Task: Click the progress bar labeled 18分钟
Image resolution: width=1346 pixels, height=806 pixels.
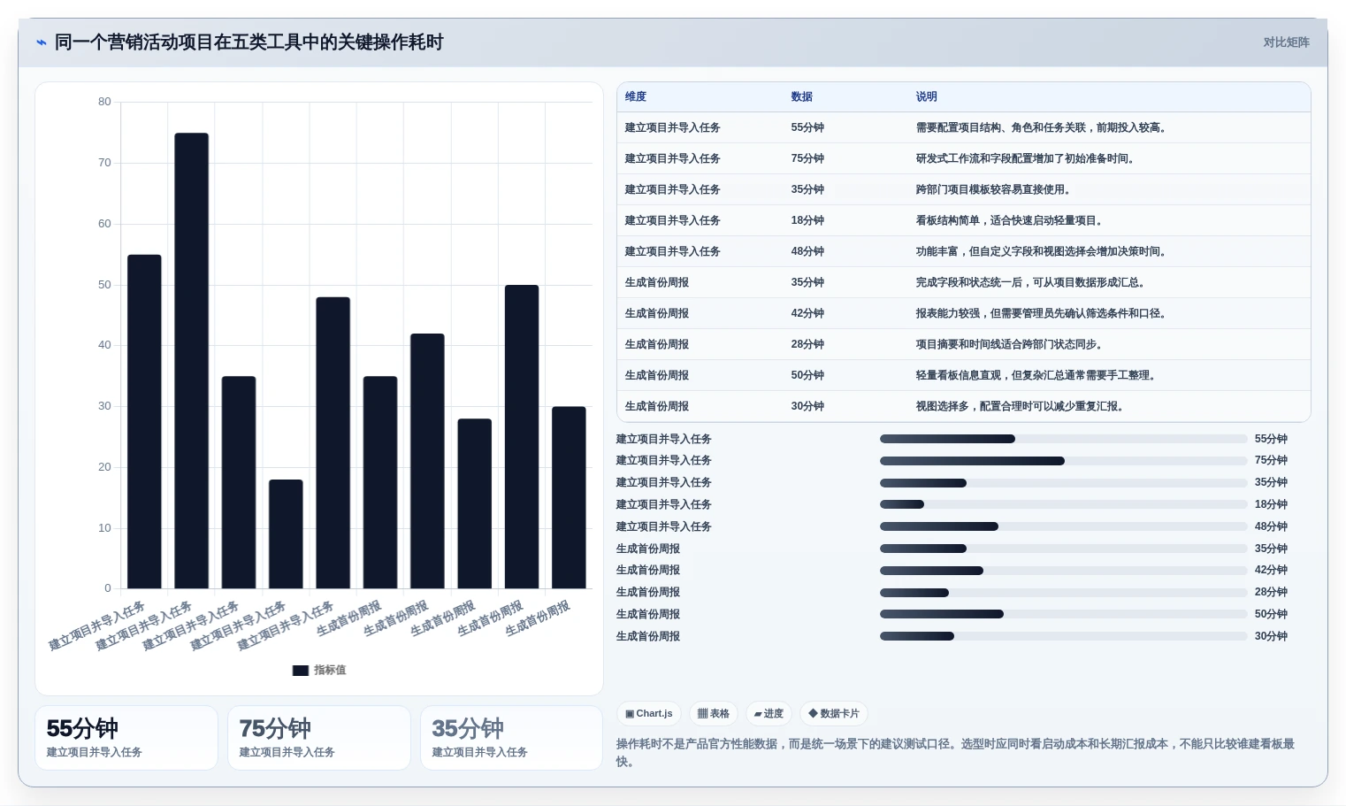Action: point(1063,505)
